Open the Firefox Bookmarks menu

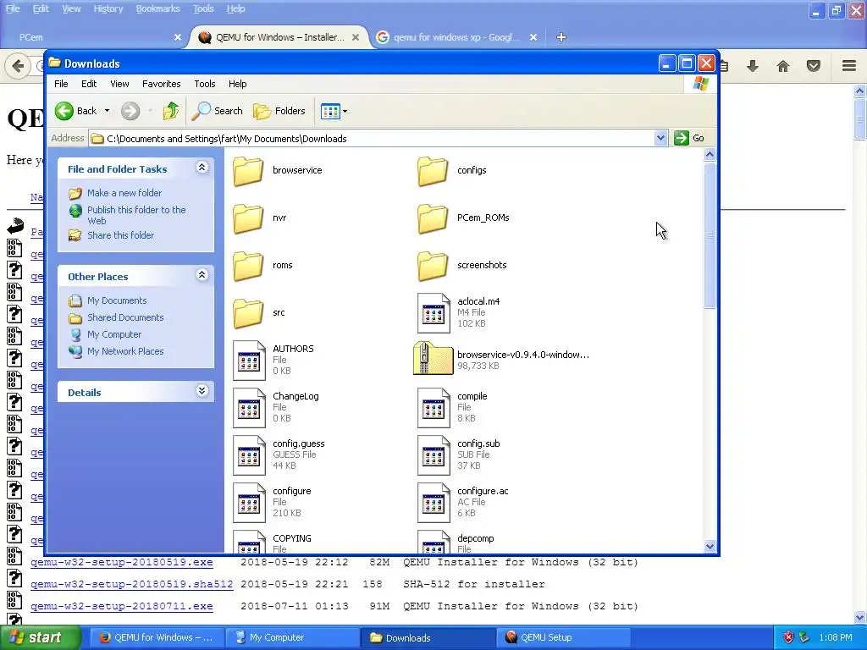click(x=157, y=8)
